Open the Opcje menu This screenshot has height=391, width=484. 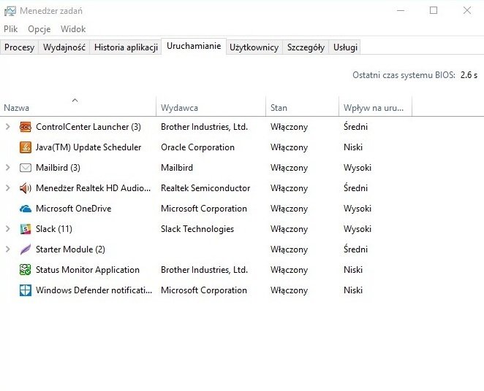tap(39, 29)
